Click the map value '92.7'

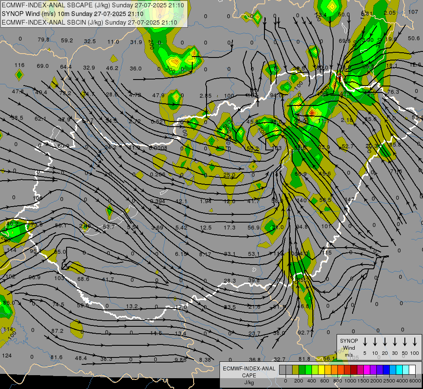click(x=303, y=332)
